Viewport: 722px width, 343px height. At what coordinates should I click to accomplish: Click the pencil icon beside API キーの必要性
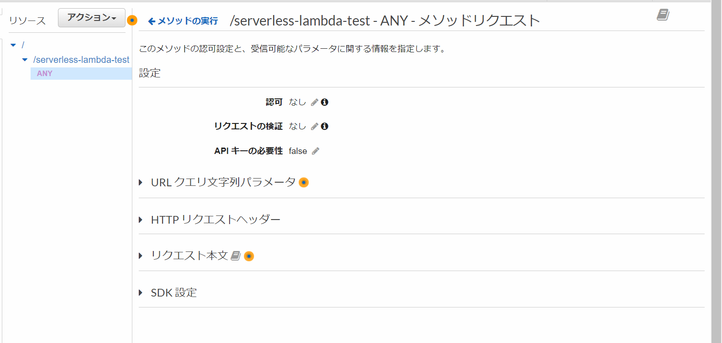coord(316,151)
